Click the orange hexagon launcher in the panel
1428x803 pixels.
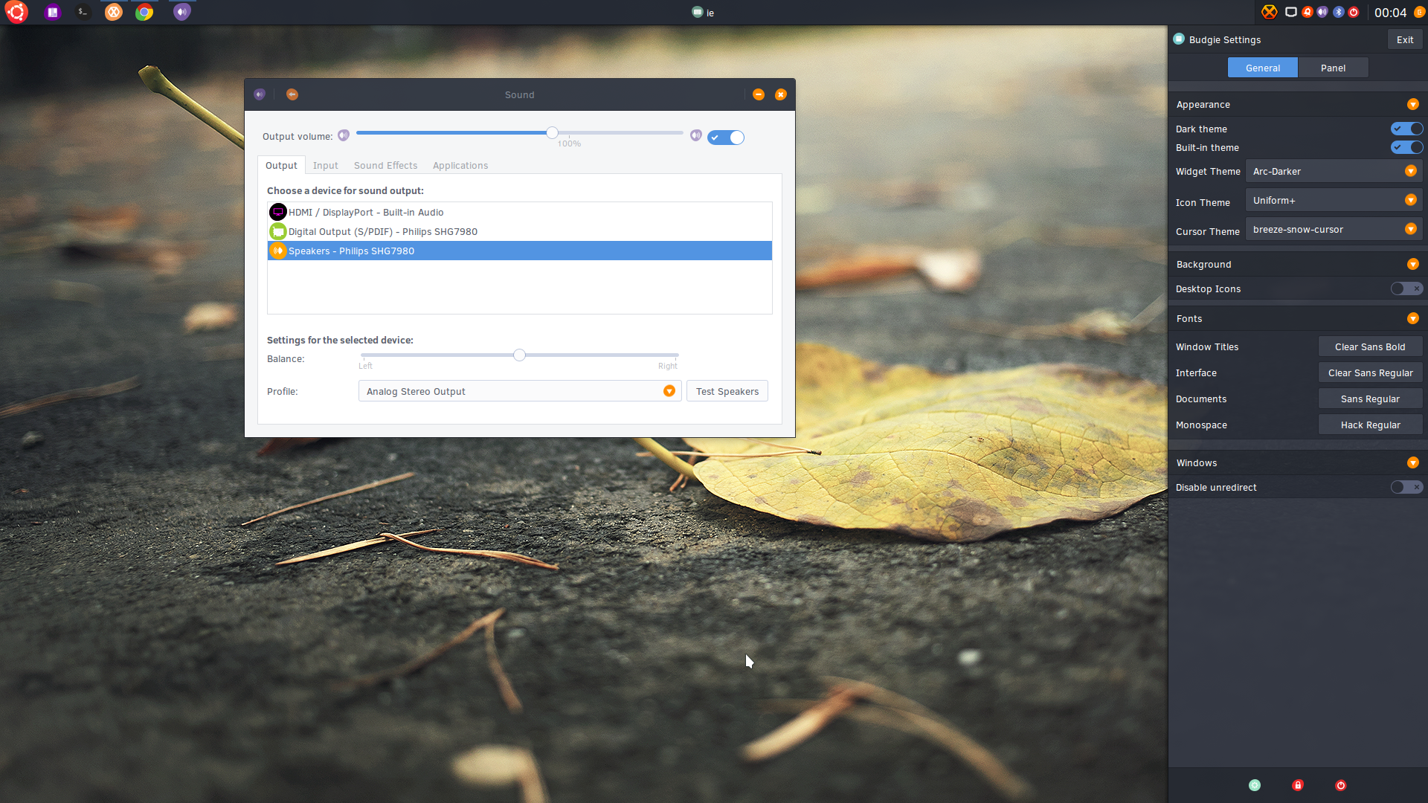113,12
